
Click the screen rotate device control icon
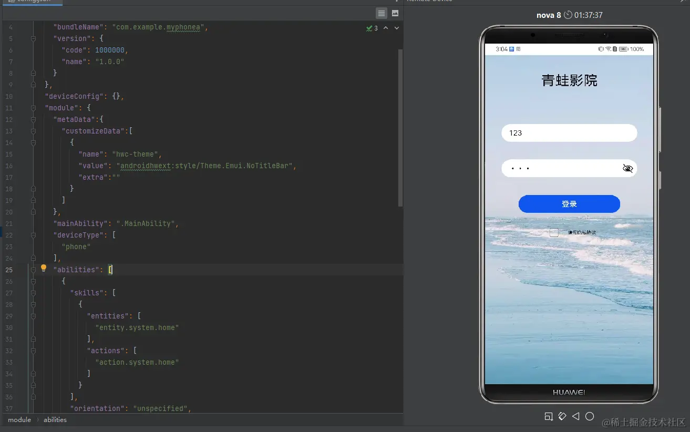[562, 416]
